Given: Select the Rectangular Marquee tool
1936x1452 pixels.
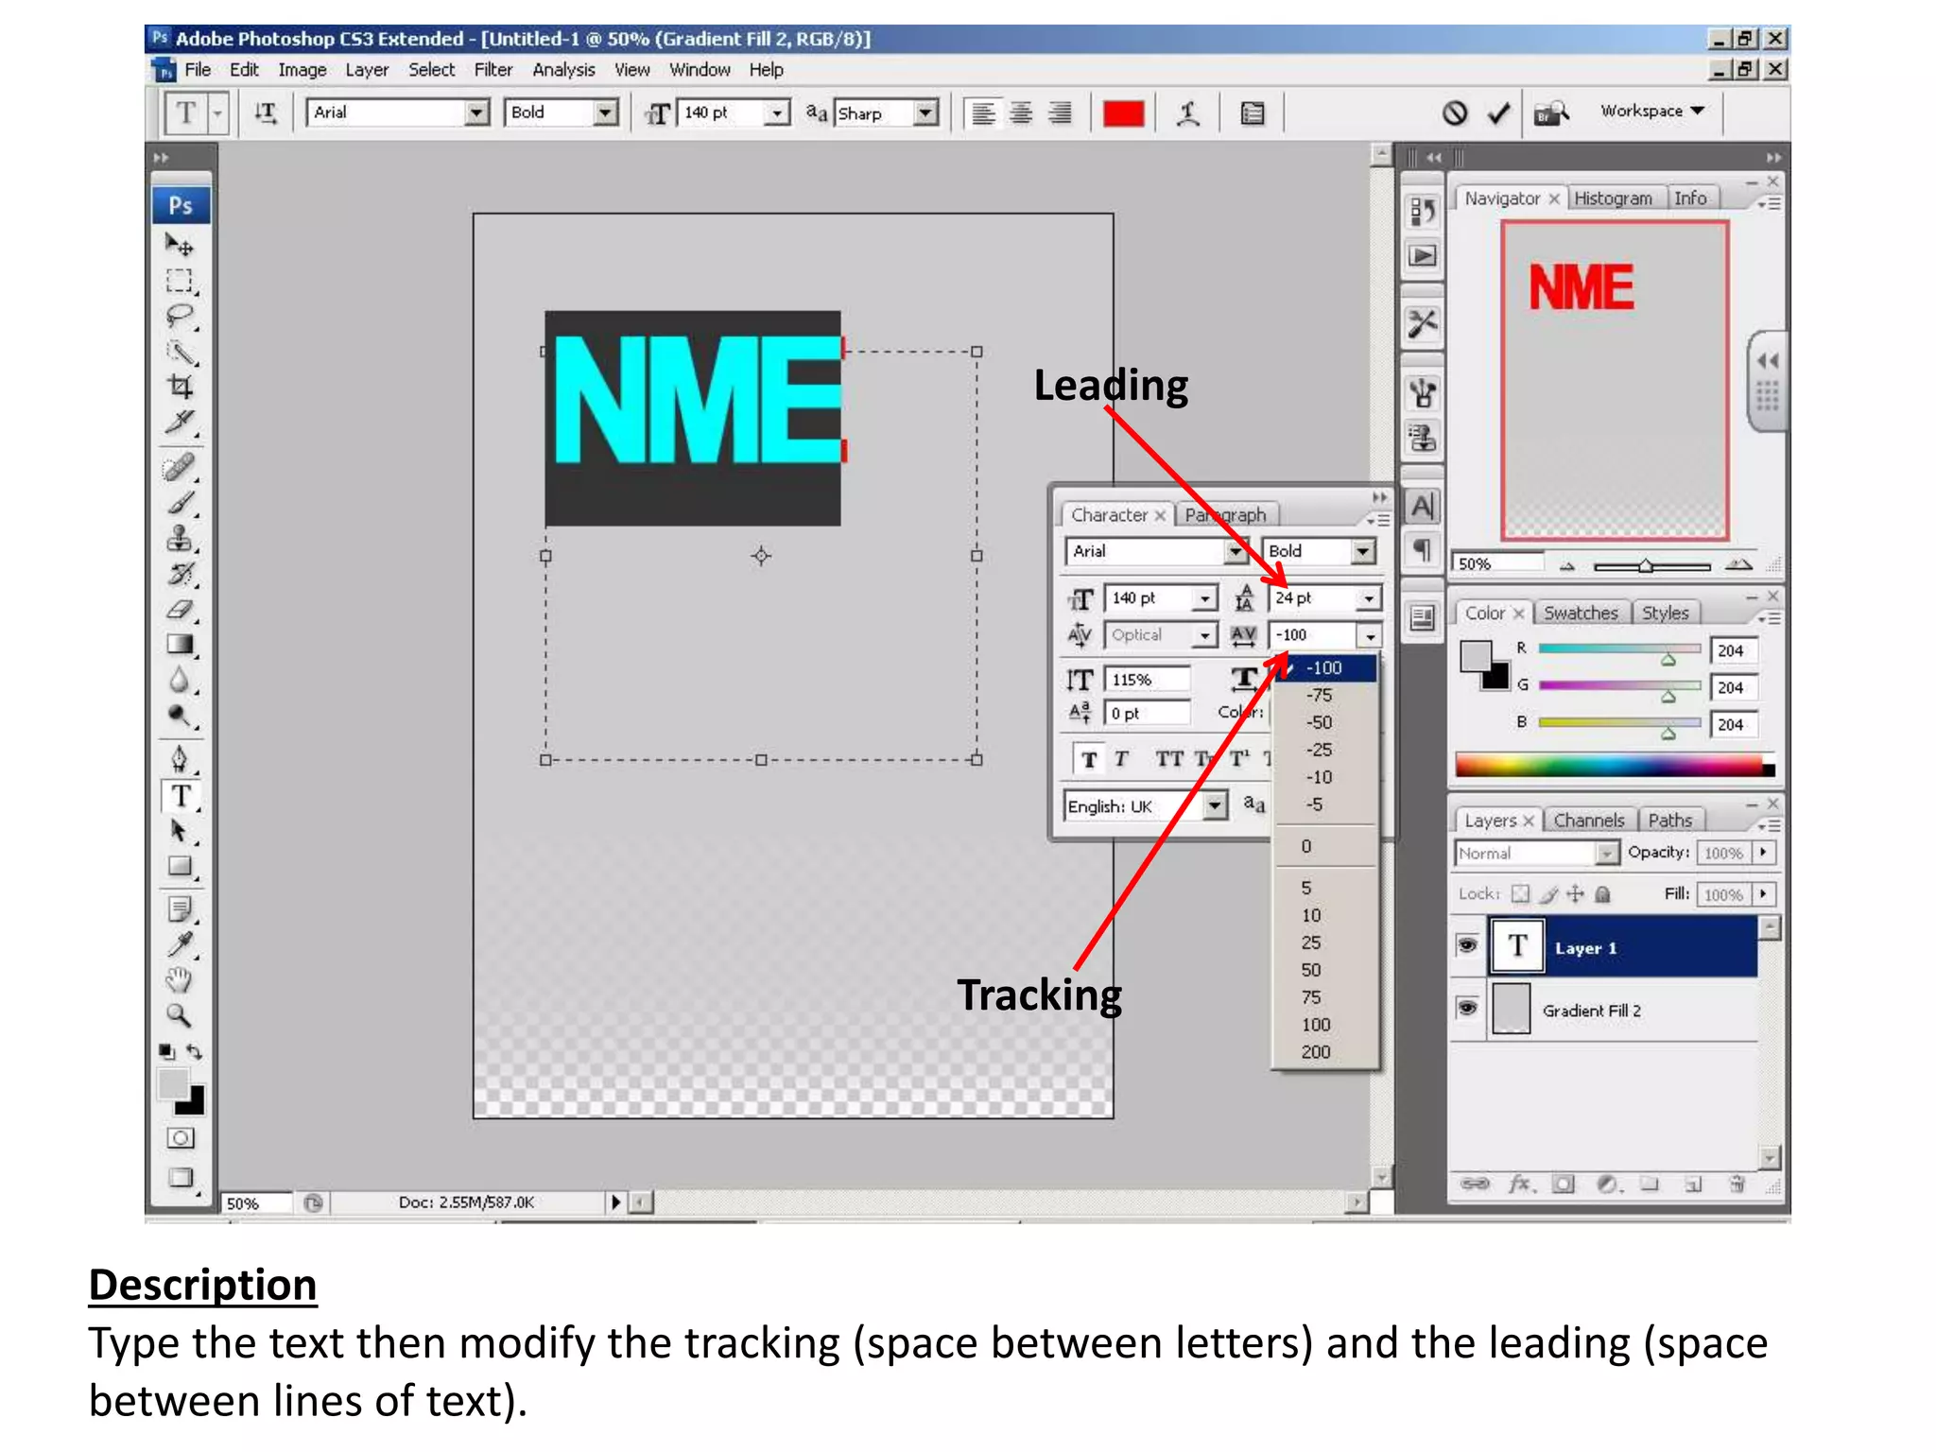Looking at the screenshot, I should [180, 281].
